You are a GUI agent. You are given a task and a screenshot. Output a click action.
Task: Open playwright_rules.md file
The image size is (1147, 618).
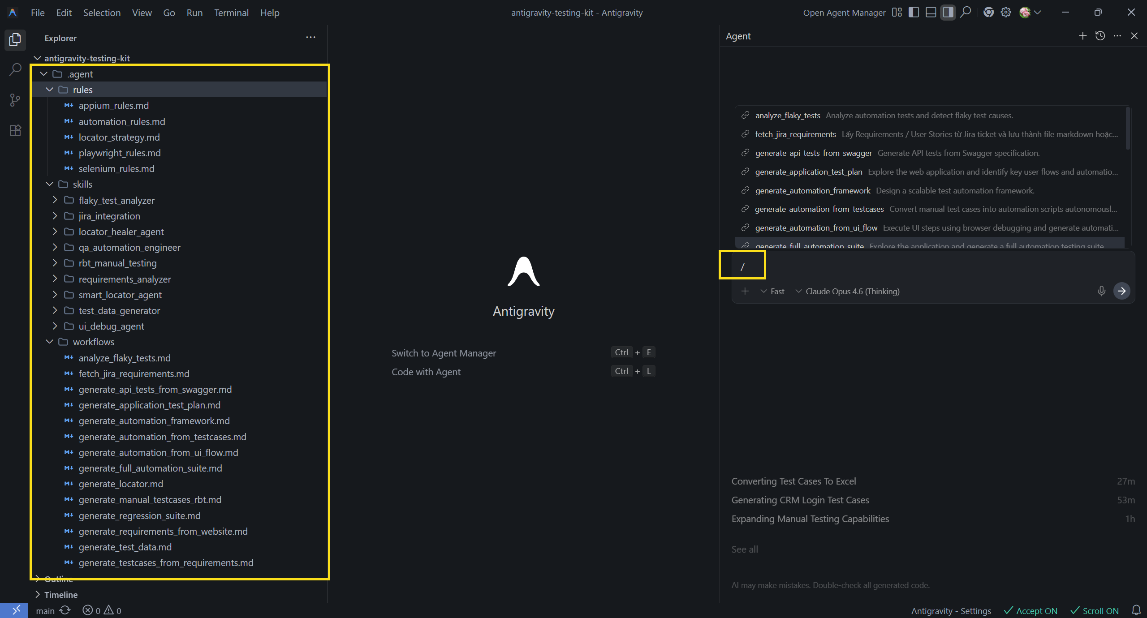click(x=120, y=153)
